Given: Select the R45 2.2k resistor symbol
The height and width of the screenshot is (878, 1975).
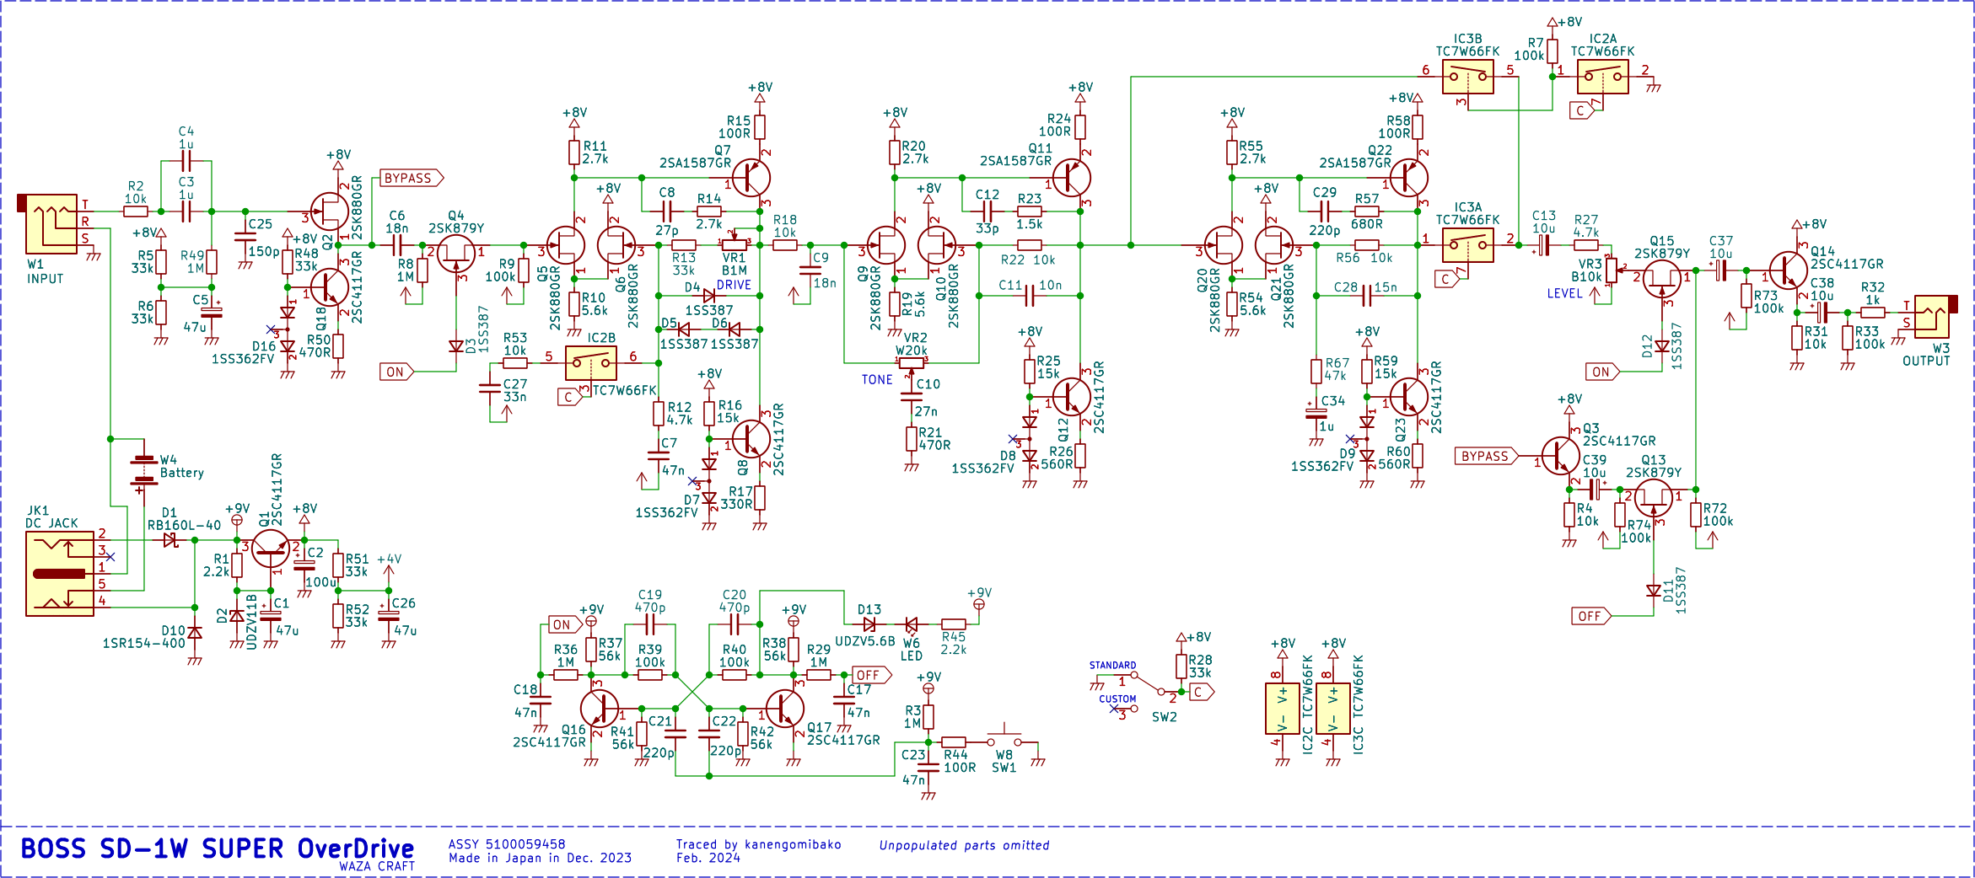Looking at the screenshot, I should tap(954, 624).
